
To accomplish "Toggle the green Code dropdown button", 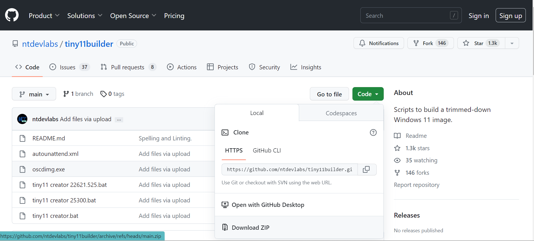I will [368, 94].
